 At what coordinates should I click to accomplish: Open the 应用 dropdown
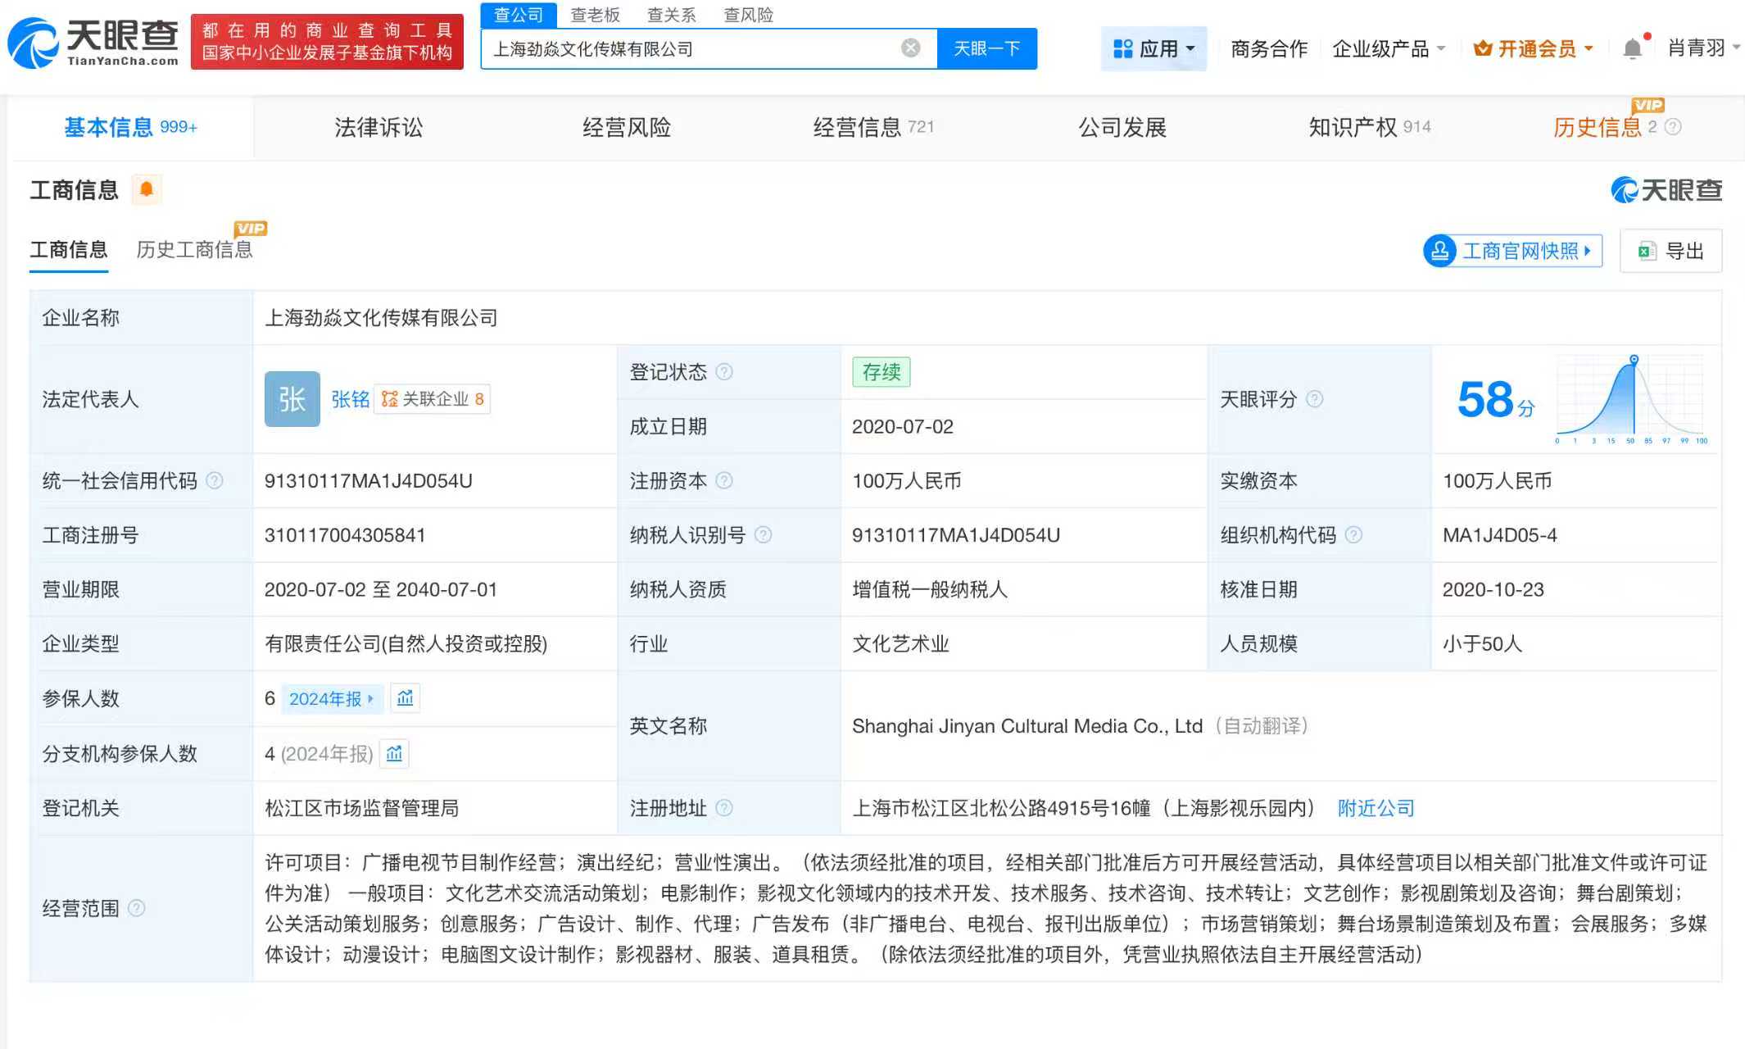[1154, 48]
